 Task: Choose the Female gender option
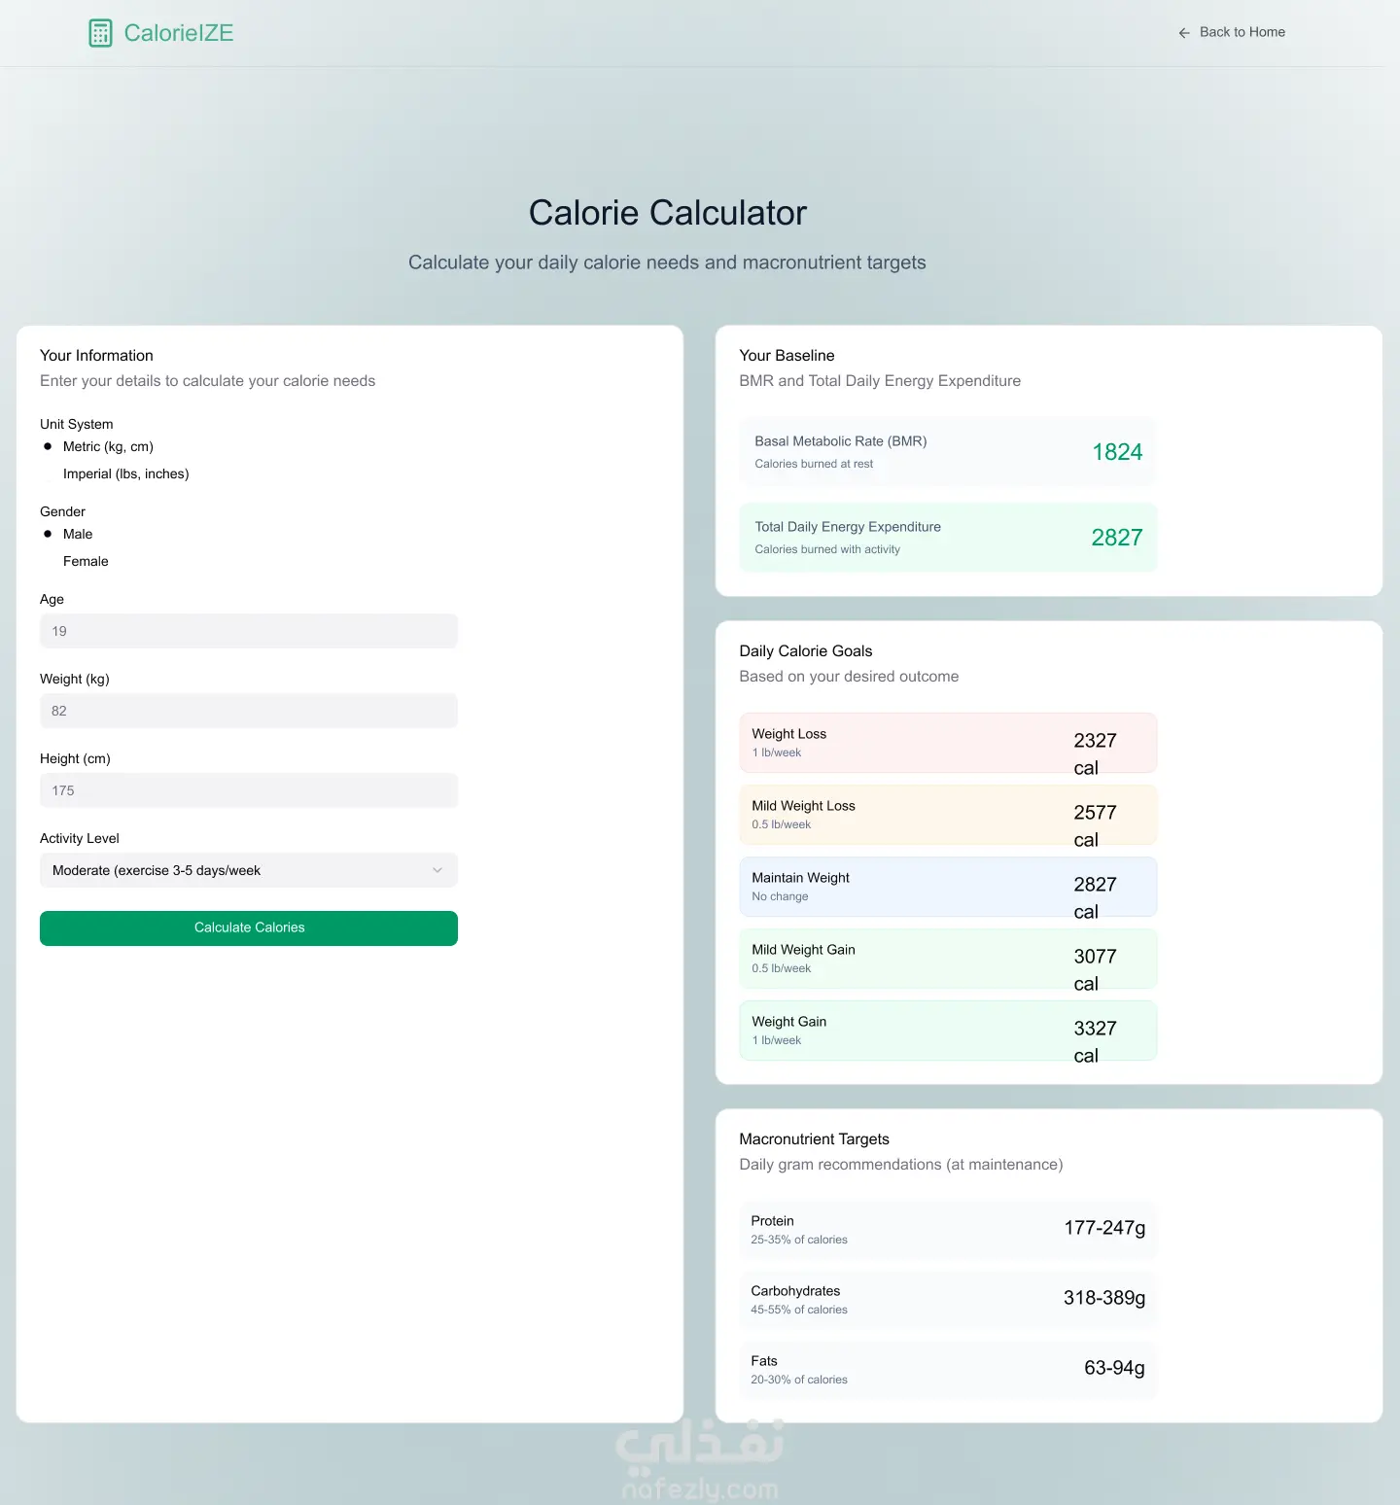coord(48,562)
